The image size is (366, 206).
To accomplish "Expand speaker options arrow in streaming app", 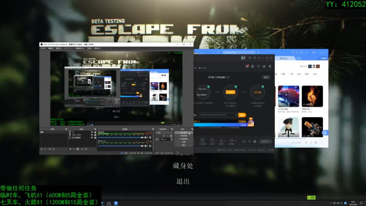I will (x=235, y=141).
